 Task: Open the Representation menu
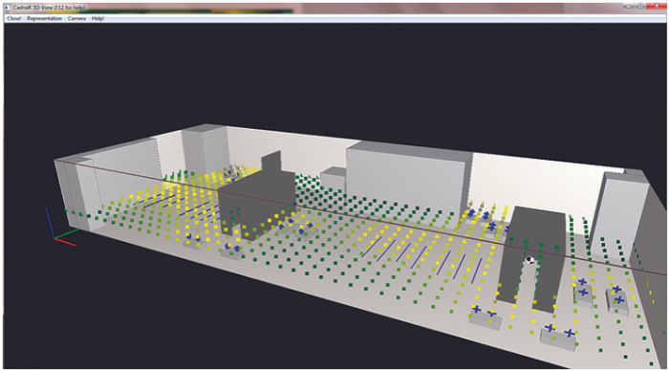pos(44,18)
